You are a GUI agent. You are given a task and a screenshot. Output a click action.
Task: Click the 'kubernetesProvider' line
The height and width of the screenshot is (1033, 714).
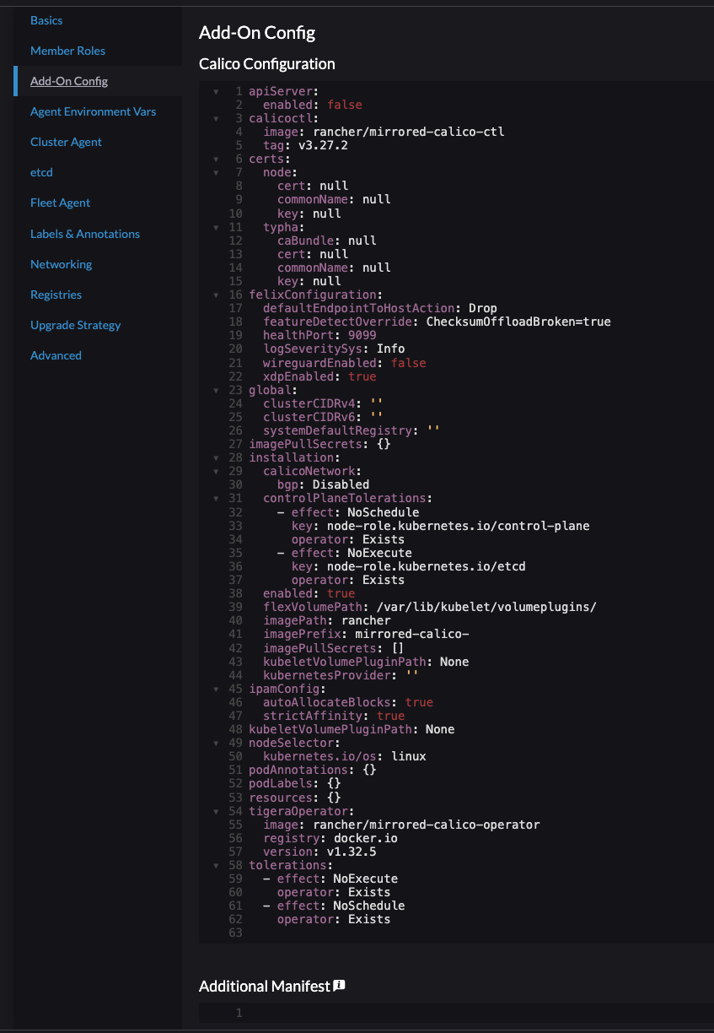341,675
